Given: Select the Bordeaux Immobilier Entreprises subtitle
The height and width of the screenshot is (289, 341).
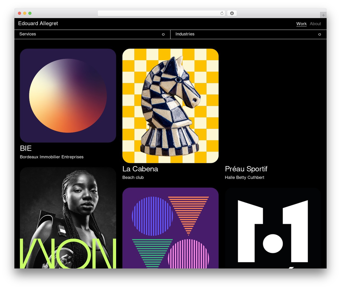Looking at the screenshot, I should (52, 157).
